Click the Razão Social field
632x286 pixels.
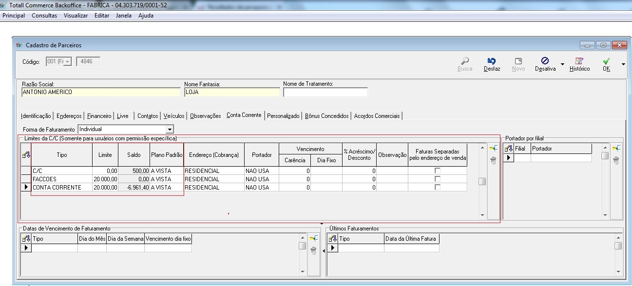(x=101, y=92)
